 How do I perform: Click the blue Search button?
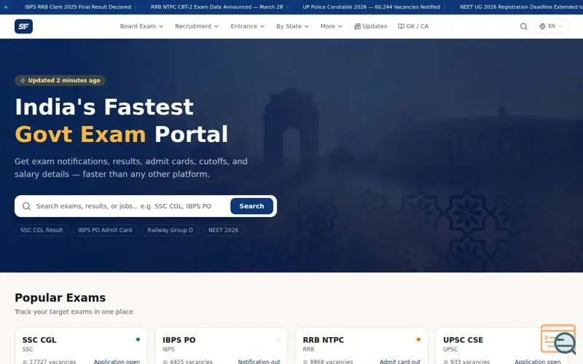[251, 206]
